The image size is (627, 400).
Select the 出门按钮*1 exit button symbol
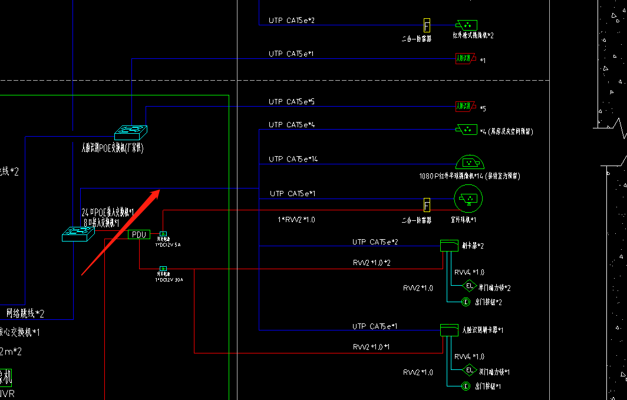tap(466, 386)
